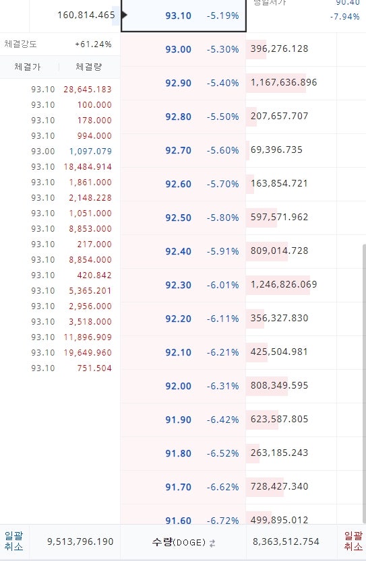The image size is (366, 561).
Task: Click the vertical scrollbar on right edge
Action: point(364,383)
